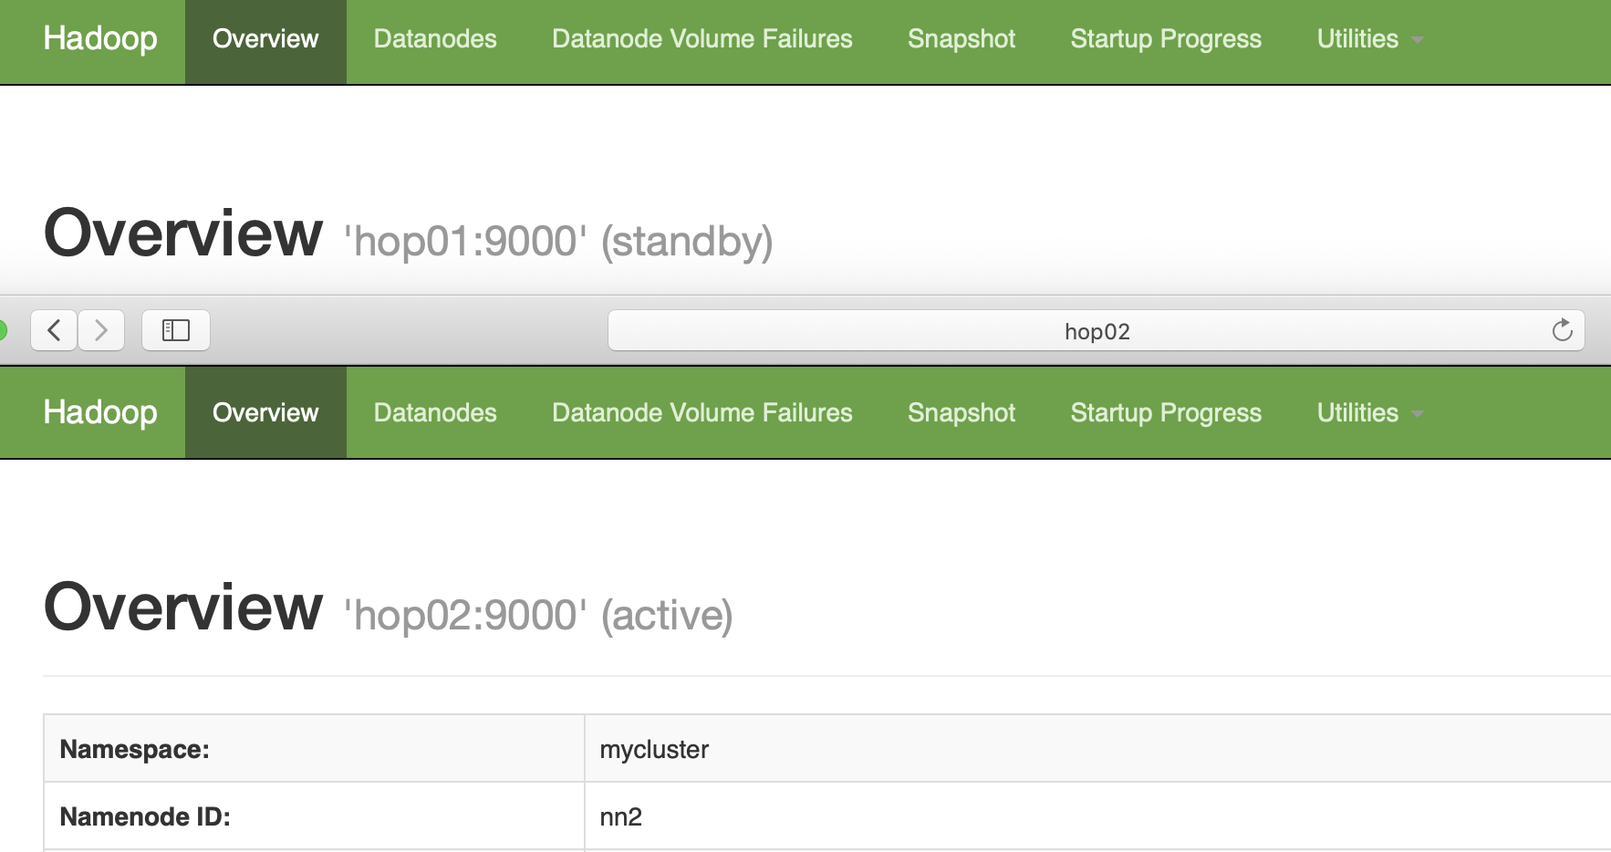Open Utilities dropdown in top Hadoop navbar
This screenshot has height=852, width=1611.
[x=1370, y=39]
